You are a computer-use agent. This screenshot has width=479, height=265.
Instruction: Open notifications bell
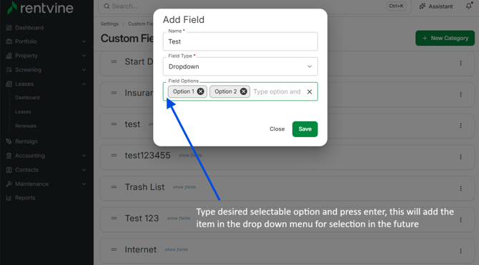[x=468, y=6]
